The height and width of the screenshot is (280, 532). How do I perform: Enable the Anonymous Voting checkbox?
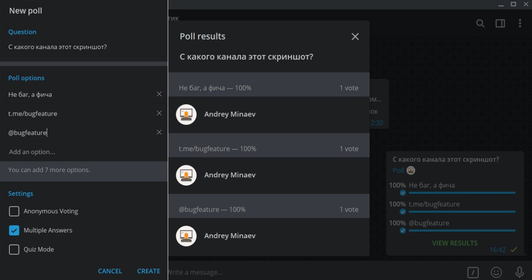[14, 211]
